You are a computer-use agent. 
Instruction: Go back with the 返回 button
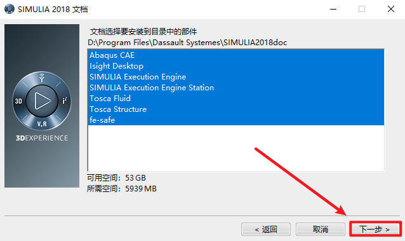266,229
